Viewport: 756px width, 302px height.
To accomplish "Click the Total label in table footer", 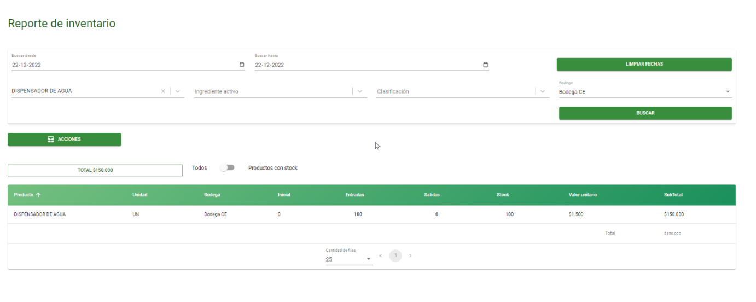I will point(610,233).
